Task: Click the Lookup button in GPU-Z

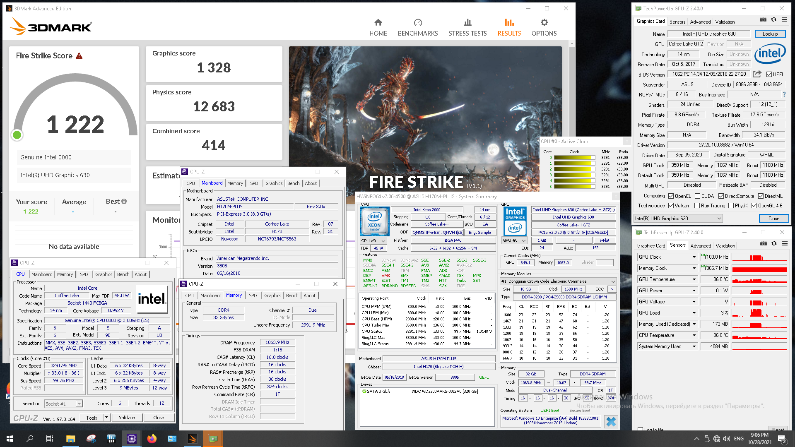Action: (x=770, y=34)
